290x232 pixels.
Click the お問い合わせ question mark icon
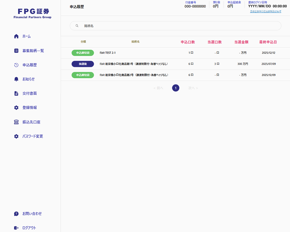pyautogui.click(x=16, y=214)
